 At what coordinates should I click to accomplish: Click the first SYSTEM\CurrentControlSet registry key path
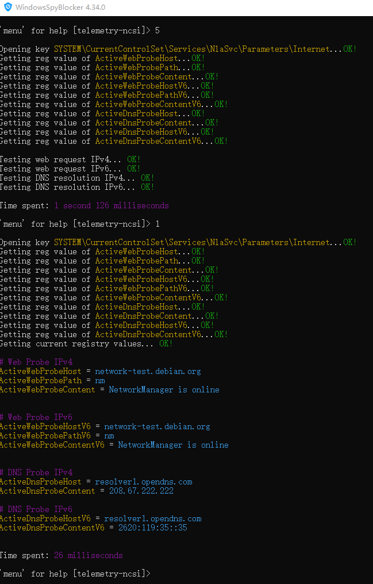192,49
